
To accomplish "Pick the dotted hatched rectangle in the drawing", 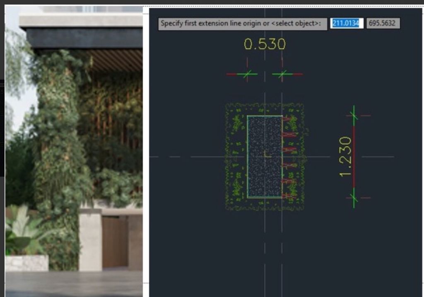I will (265, 157).
